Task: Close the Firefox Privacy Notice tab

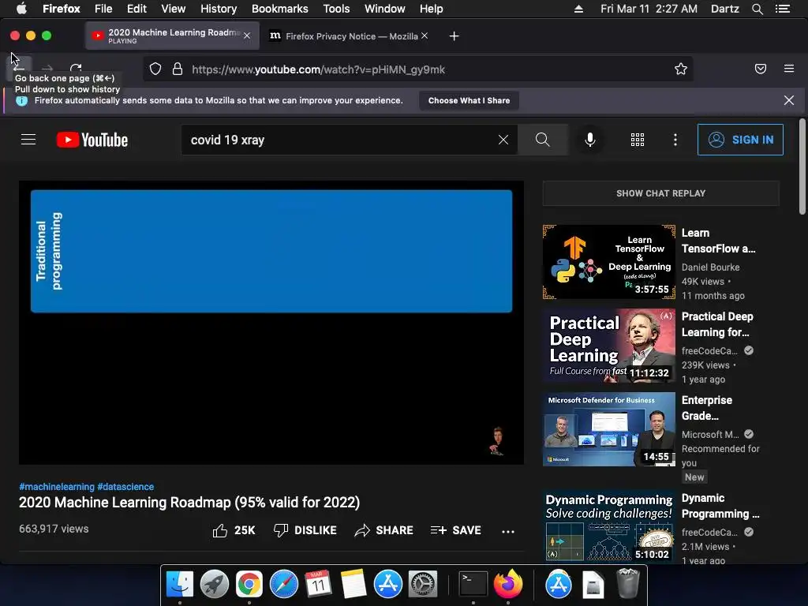Action: click(424, 36)
